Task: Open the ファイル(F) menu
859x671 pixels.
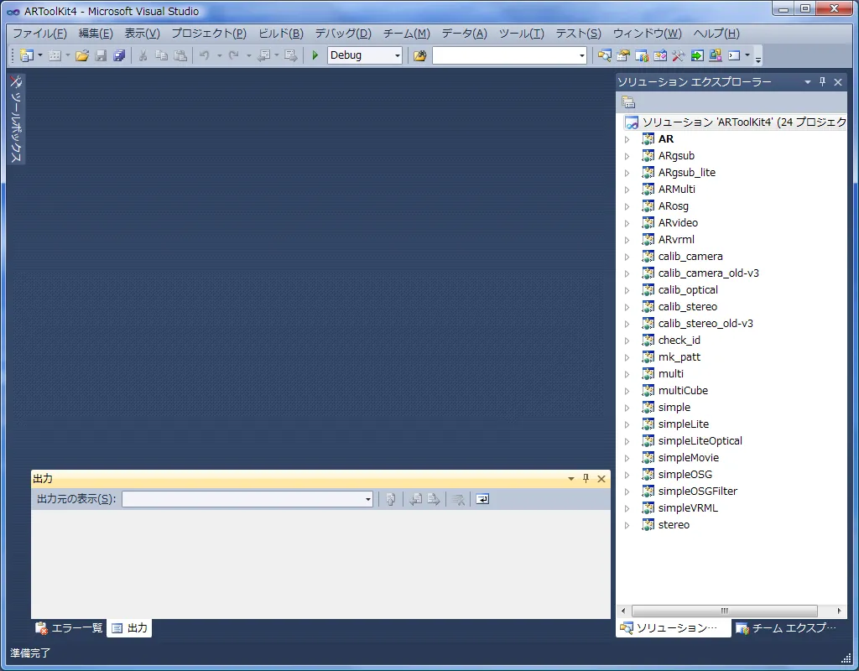Action: pos(39,34)
